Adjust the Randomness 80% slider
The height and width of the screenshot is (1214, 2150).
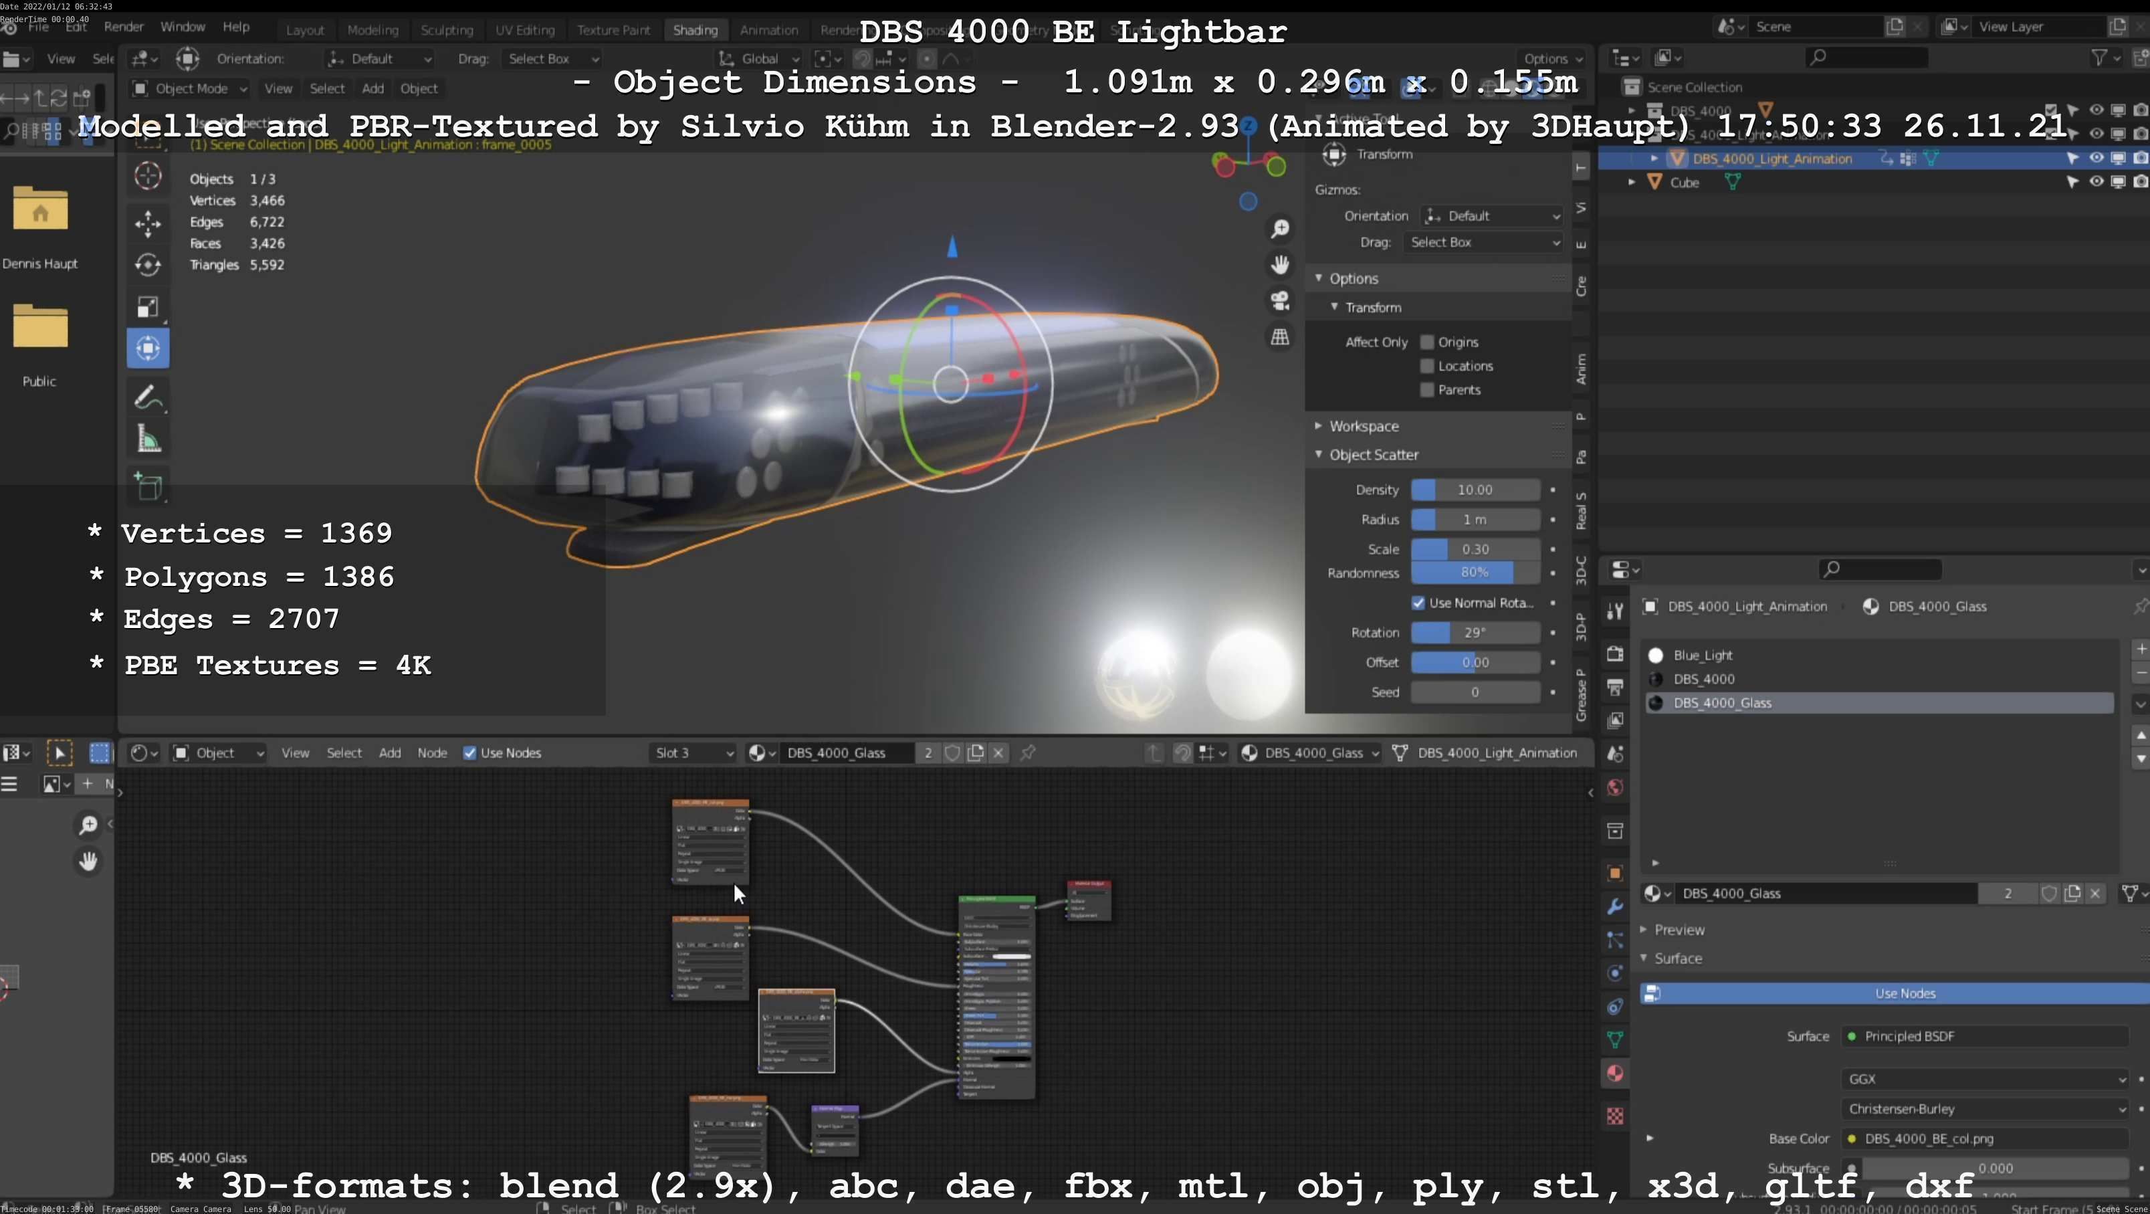point(1475,573)
